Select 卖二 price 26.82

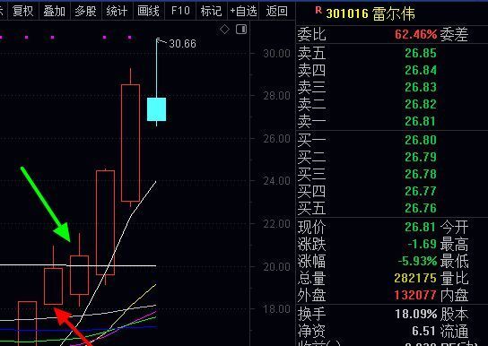tap(421, 105)
